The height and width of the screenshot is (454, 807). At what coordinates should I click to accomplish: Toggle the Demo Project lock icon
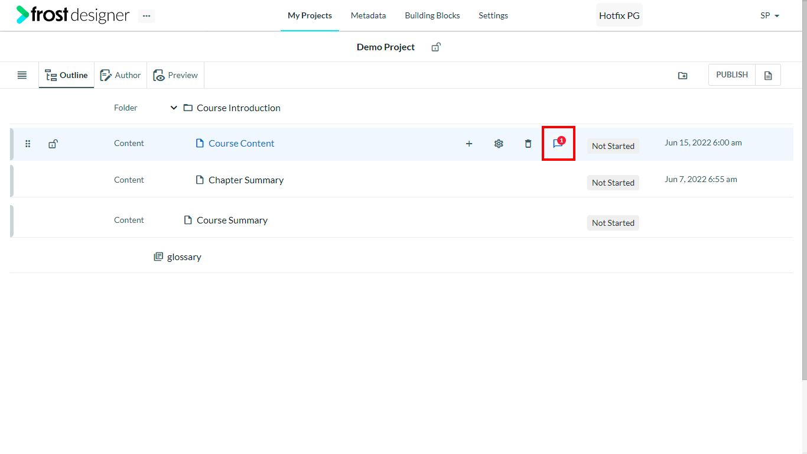pyautogui.click(x=436, y=47)
